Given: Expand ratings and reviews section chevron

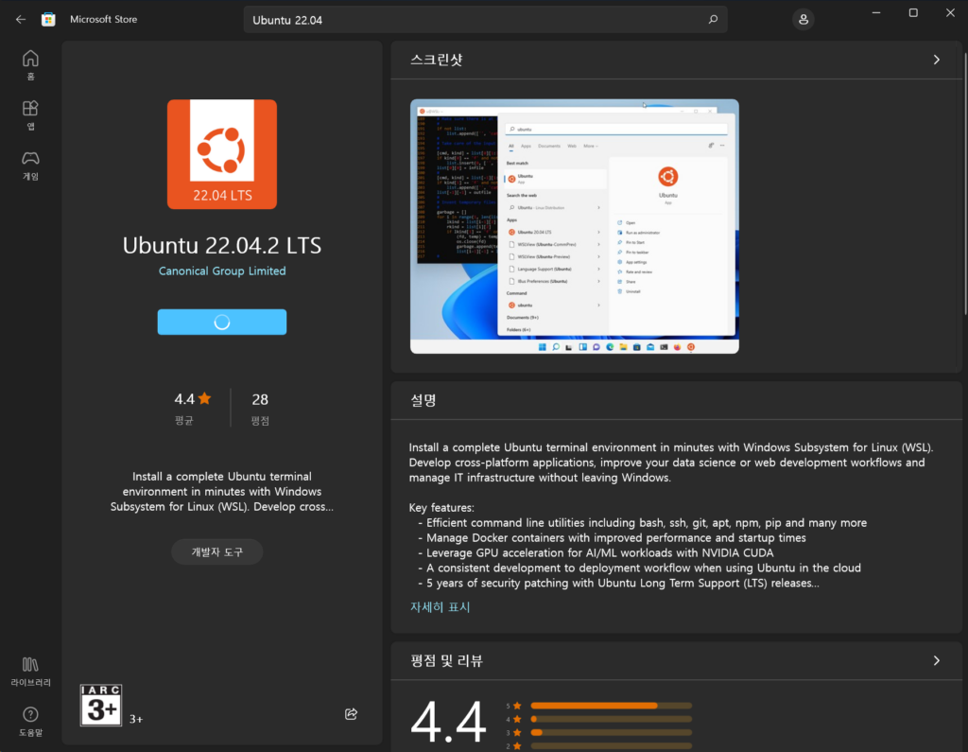Looking at the screenshot, I should (937, 660).
